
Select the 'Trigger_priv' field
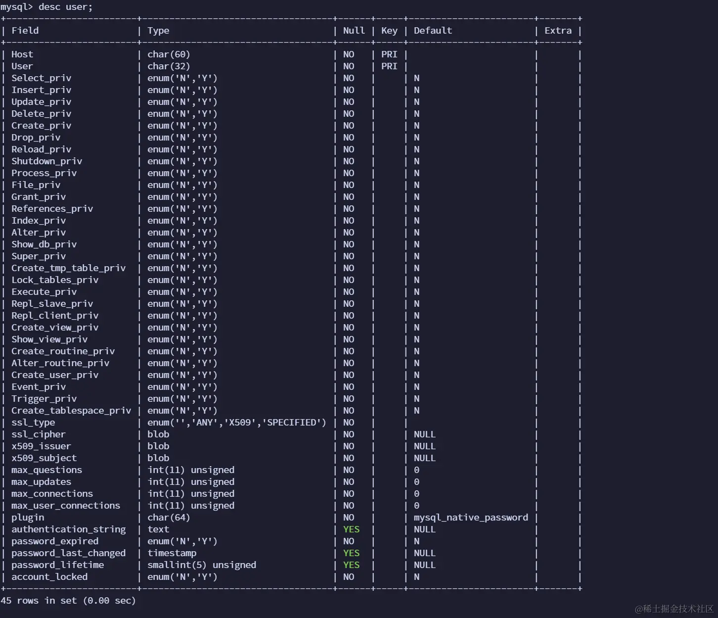(x=44, y=399)
